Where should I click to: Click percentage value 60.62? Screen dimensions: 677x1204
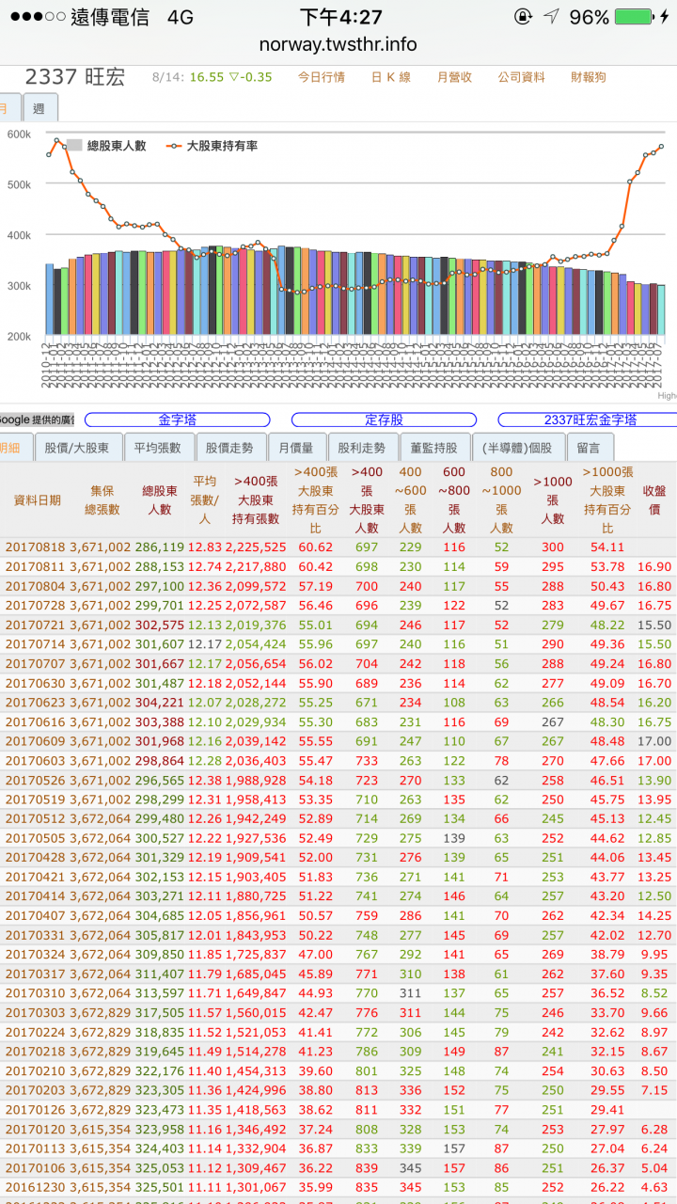click(316, 547)
